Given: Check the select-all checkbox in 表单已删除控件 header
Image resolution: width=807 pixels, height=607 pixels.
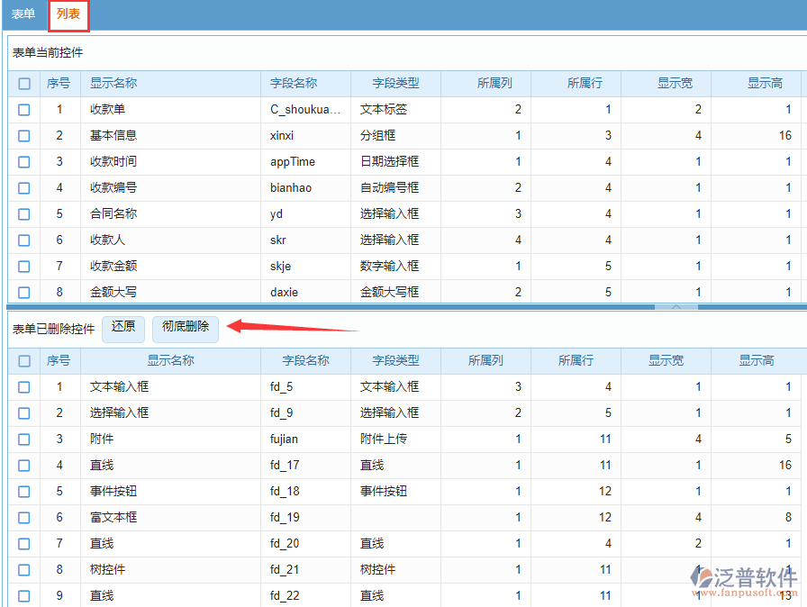Looking at the screenshot, I should [x=23, y=360].
